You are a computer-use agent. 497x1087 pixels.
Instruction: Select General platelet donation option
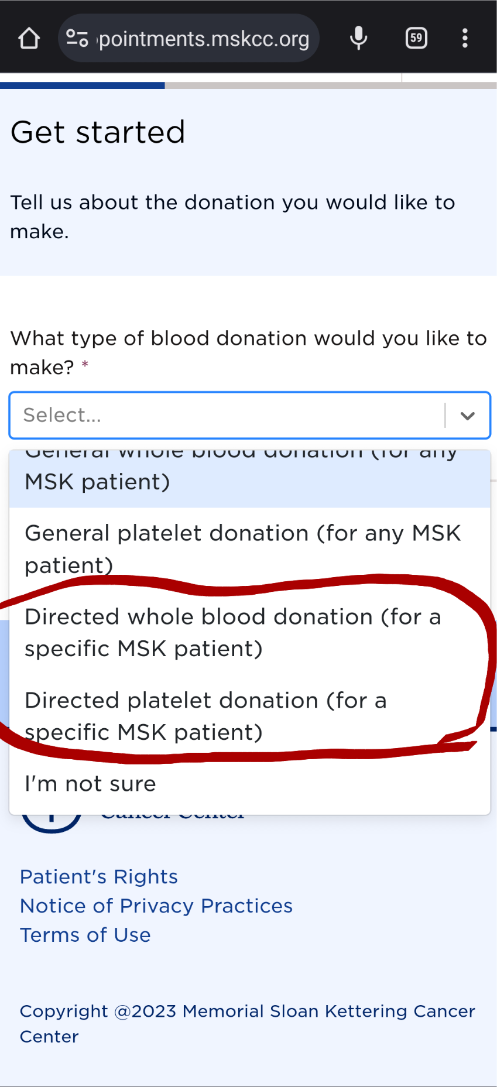[249, 548]
